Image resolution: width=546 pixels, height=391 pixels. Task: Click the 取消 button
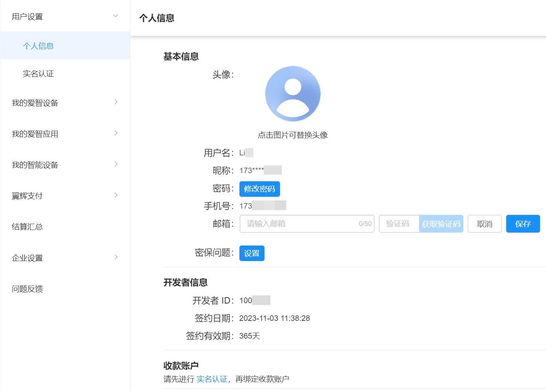pyautogui.click(x=484, y=223)
